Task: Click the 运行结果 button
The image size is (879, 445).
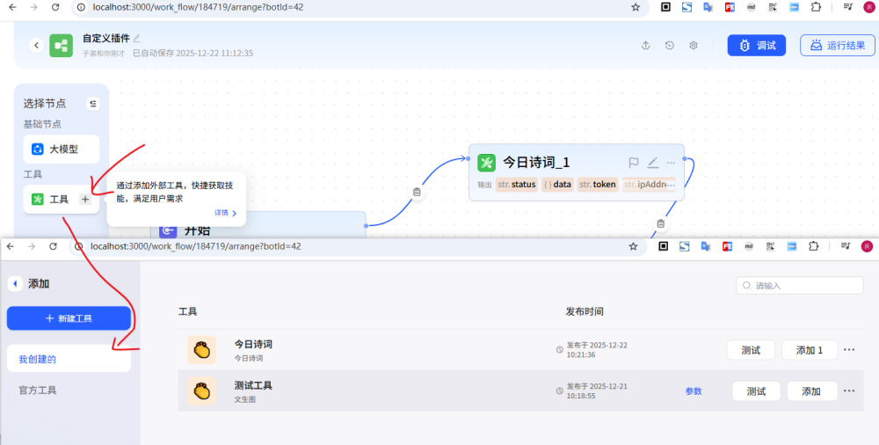Action: (838, 46)
